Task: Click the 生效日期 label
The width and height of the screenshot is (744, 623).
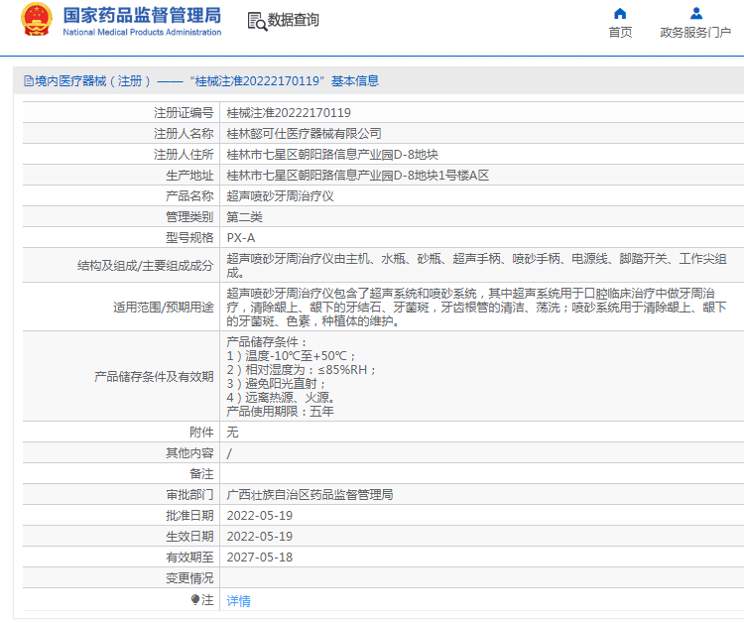Action: (x=189, y=537)
